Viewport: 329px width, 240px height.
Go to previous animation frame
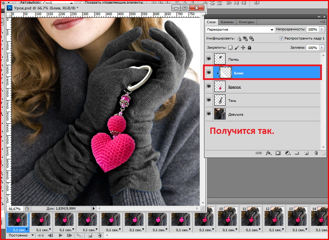pyautogui.click(x=50, y=235)
